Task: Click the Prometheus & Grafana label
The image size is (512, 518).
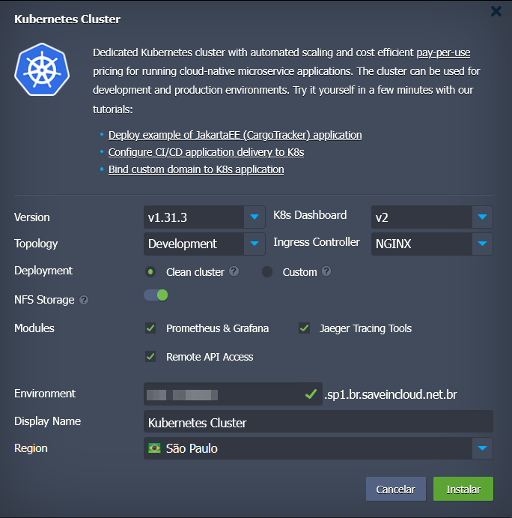Action: click(x=217, y=328)
